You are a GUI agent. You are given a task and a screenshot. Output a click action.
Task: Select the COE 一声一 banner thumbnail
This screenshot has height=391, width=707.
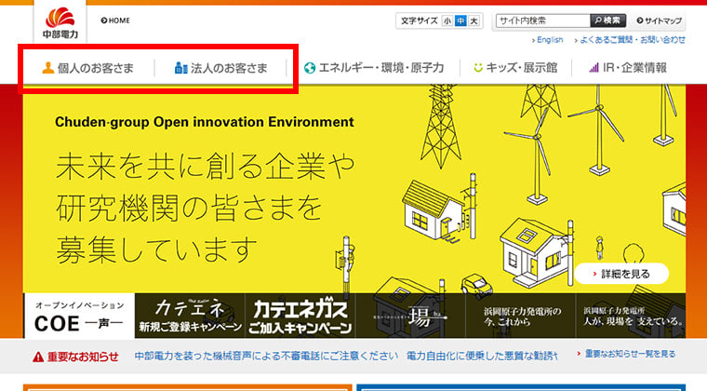[x=78, y=317]
